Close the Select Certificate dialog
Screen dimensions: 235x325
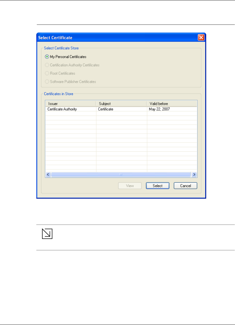201,38
